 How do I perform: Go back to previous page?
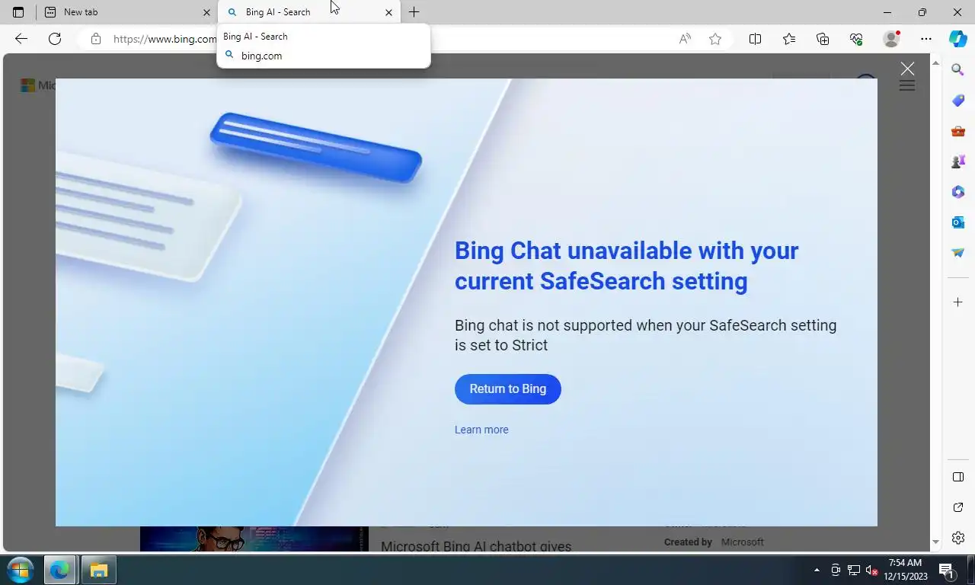pyautogui.click(x=21, y=39)
